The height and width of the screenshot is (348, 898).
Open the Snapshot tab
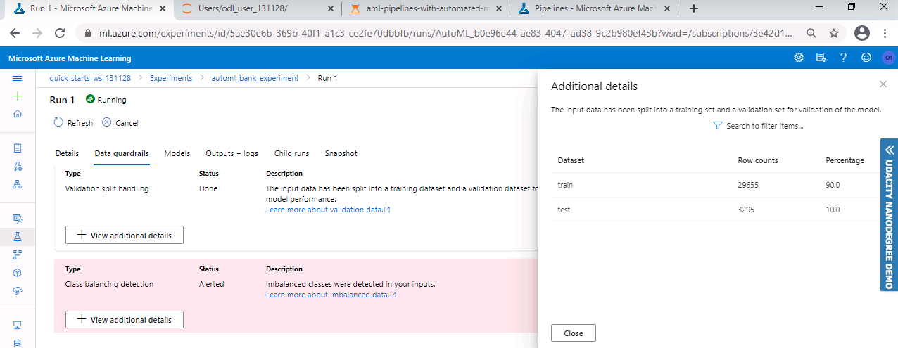click(341, 153)
